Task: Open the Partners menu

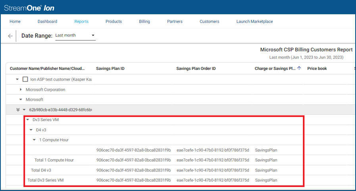Action: click(x=175, y=21)
